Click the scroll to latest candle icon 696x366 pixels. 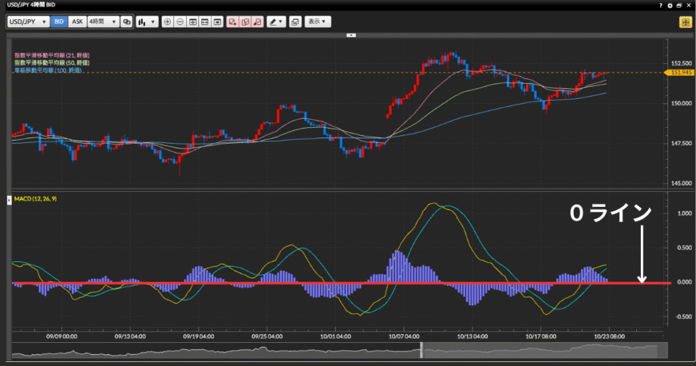[x=217, y=22]
